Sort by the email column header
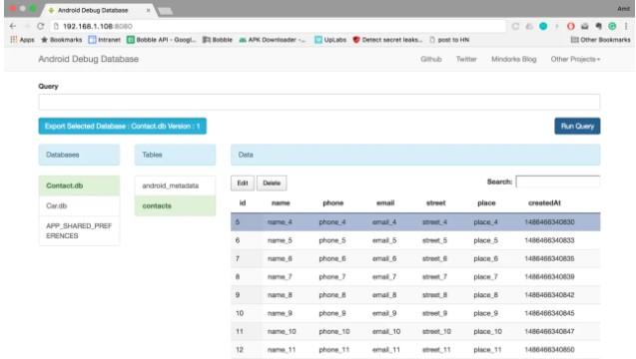This screenshot has height=359, width=636. tap(385, 203)
